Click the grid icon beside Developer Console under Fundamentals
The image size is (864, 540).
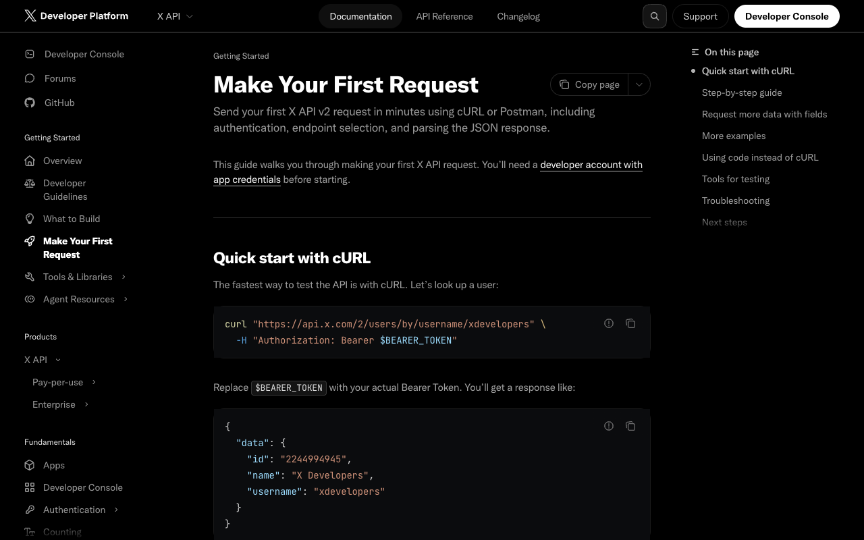30,487
